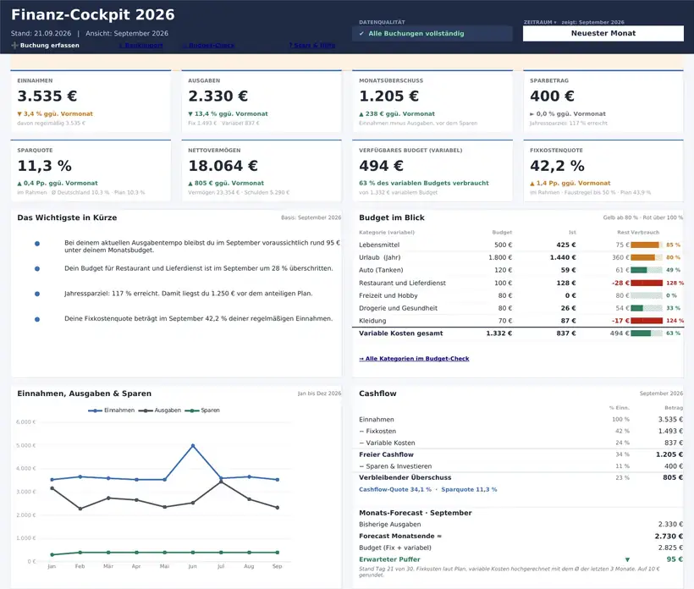694x589 pixels.
Task: Open the Budget-Check link in the header
Action: pyautogui.click(x=208, y=45)
